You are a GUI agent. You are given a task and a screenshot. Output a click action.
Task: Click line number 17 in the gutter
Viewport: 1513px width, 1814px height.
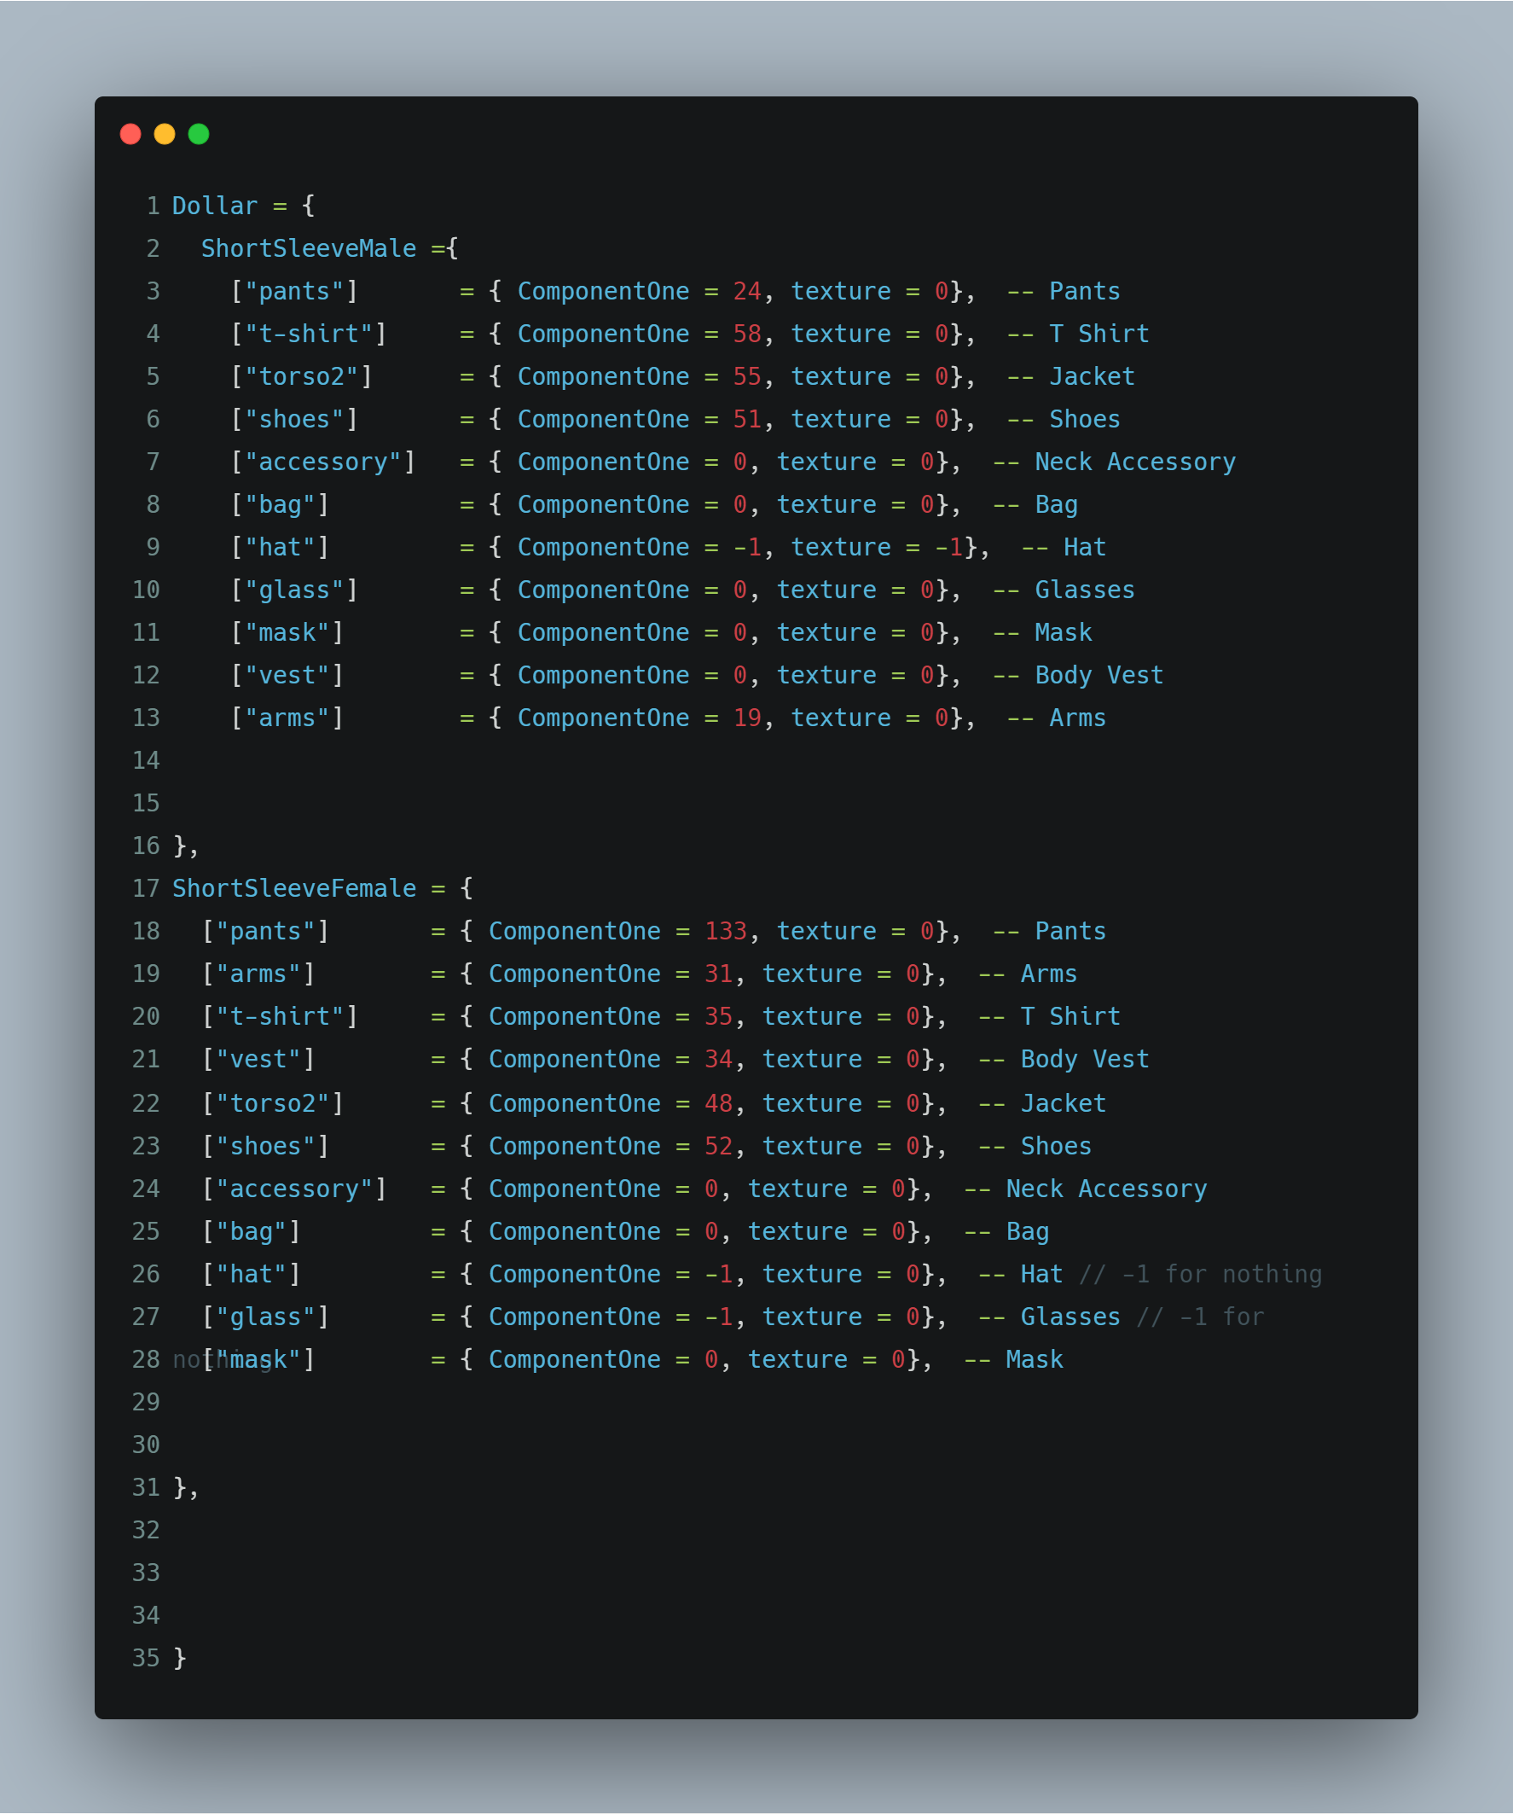(x=146, y=888)
